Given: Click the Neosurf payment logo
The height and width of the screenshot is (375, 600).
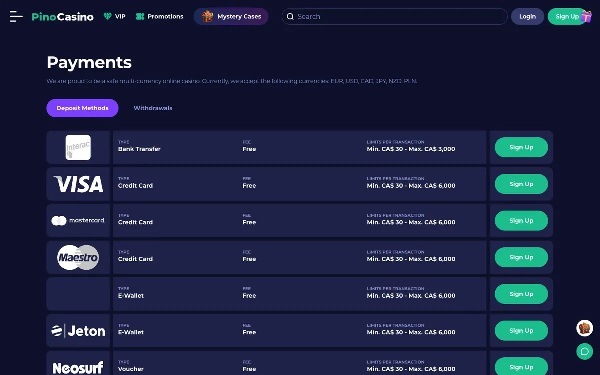Looking at the screenshot, I should (78, 368).
